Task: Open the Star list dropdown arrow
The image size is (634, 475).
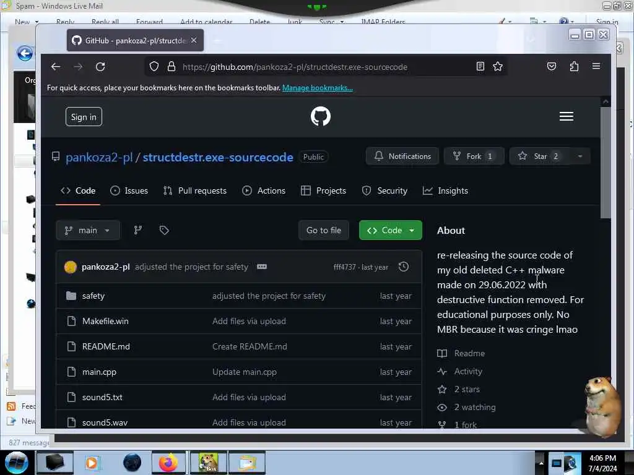Action: [580, 156]
